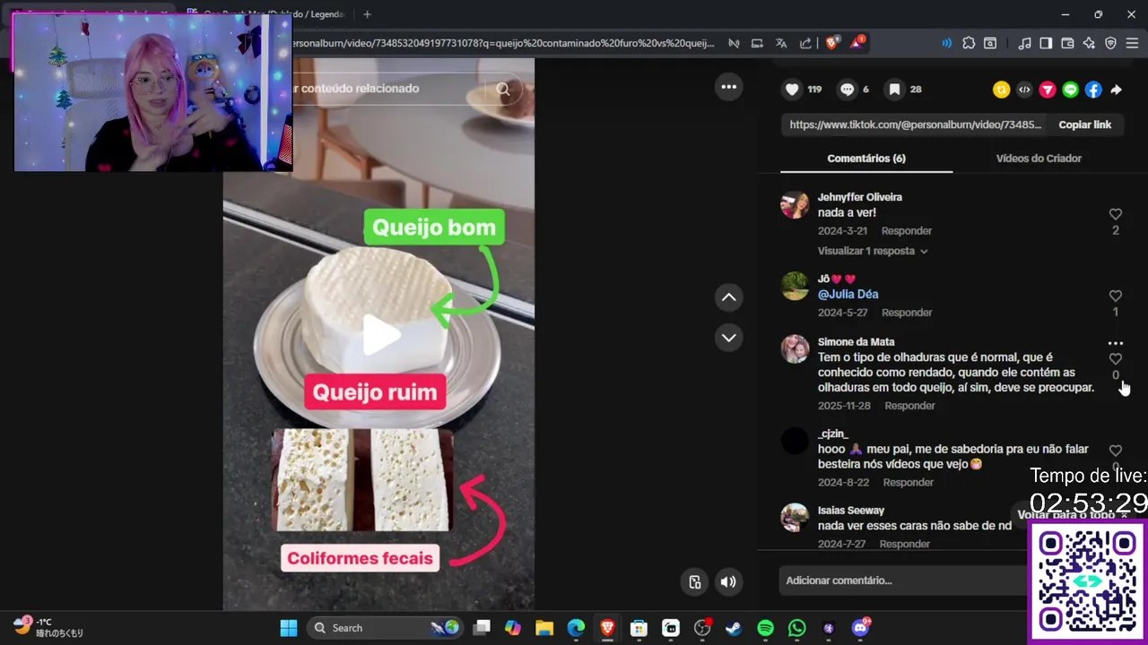Open File Explorer from taskbar

[544, 628]
